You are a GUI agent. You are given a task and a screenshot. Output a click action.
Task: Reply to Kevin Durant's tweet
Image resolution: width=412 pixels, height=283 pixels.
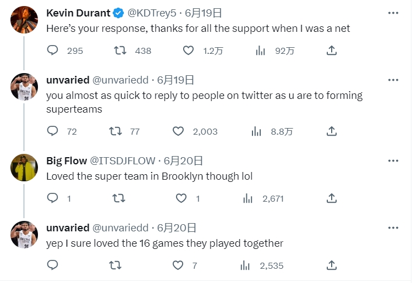(53, 51)
